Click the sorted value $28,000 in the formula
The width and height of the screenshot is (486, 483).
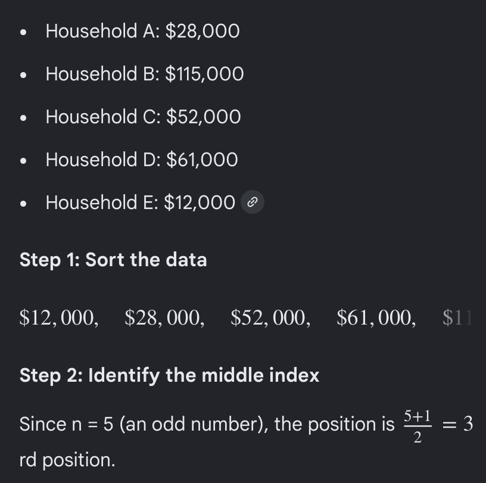point(164,318)
